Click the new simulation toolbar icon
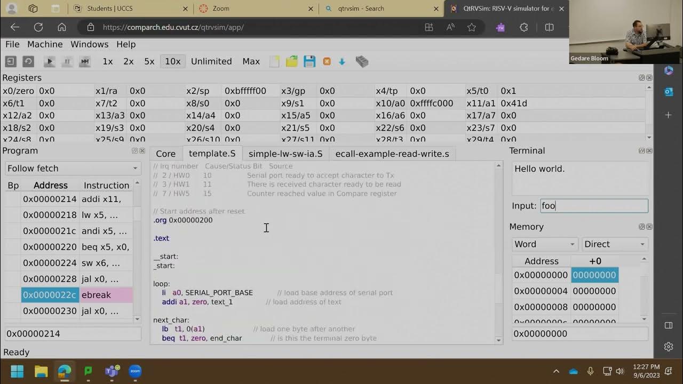The height and width of the screenshot is (384, 683). 11,61
